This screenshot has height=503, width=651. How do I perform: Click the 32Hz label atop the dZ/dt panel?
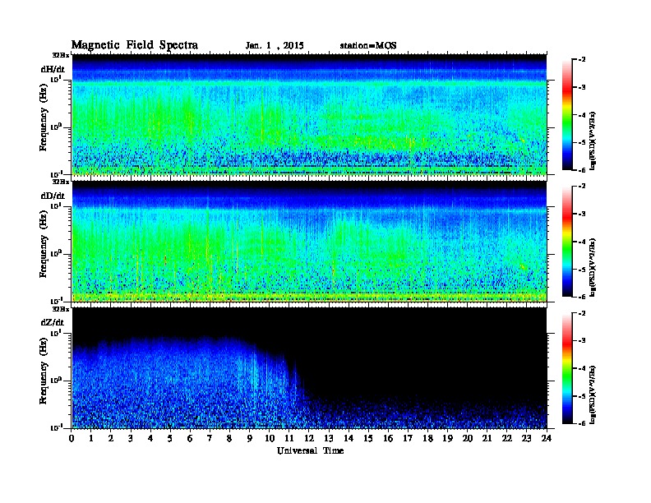click(60, 309)
